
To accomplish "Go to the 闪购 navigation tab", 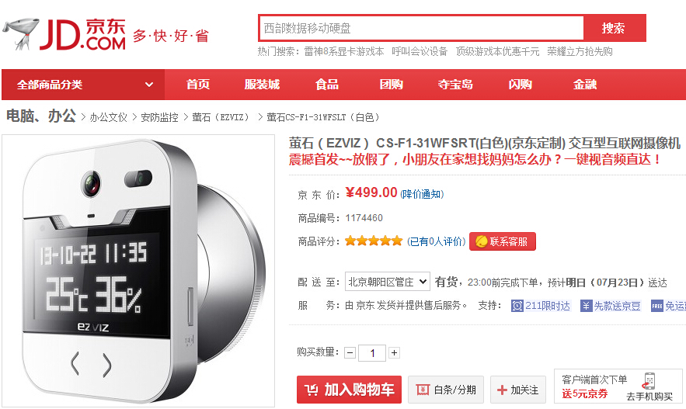I will [520, 85].
